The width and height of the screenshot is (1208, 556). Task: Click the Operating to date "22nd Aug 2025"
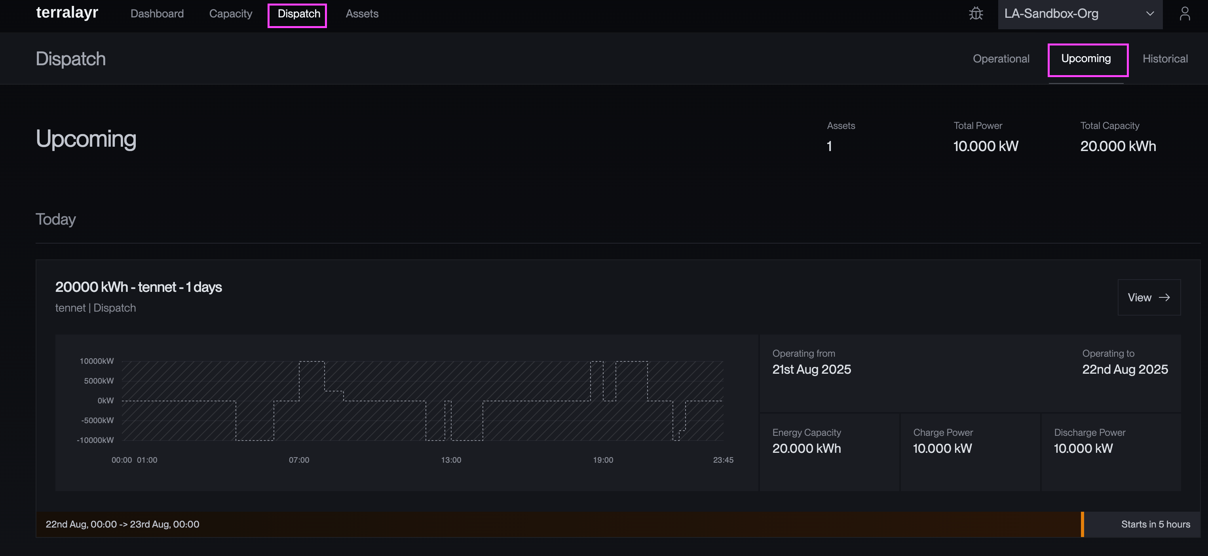tap(1124, 370)
